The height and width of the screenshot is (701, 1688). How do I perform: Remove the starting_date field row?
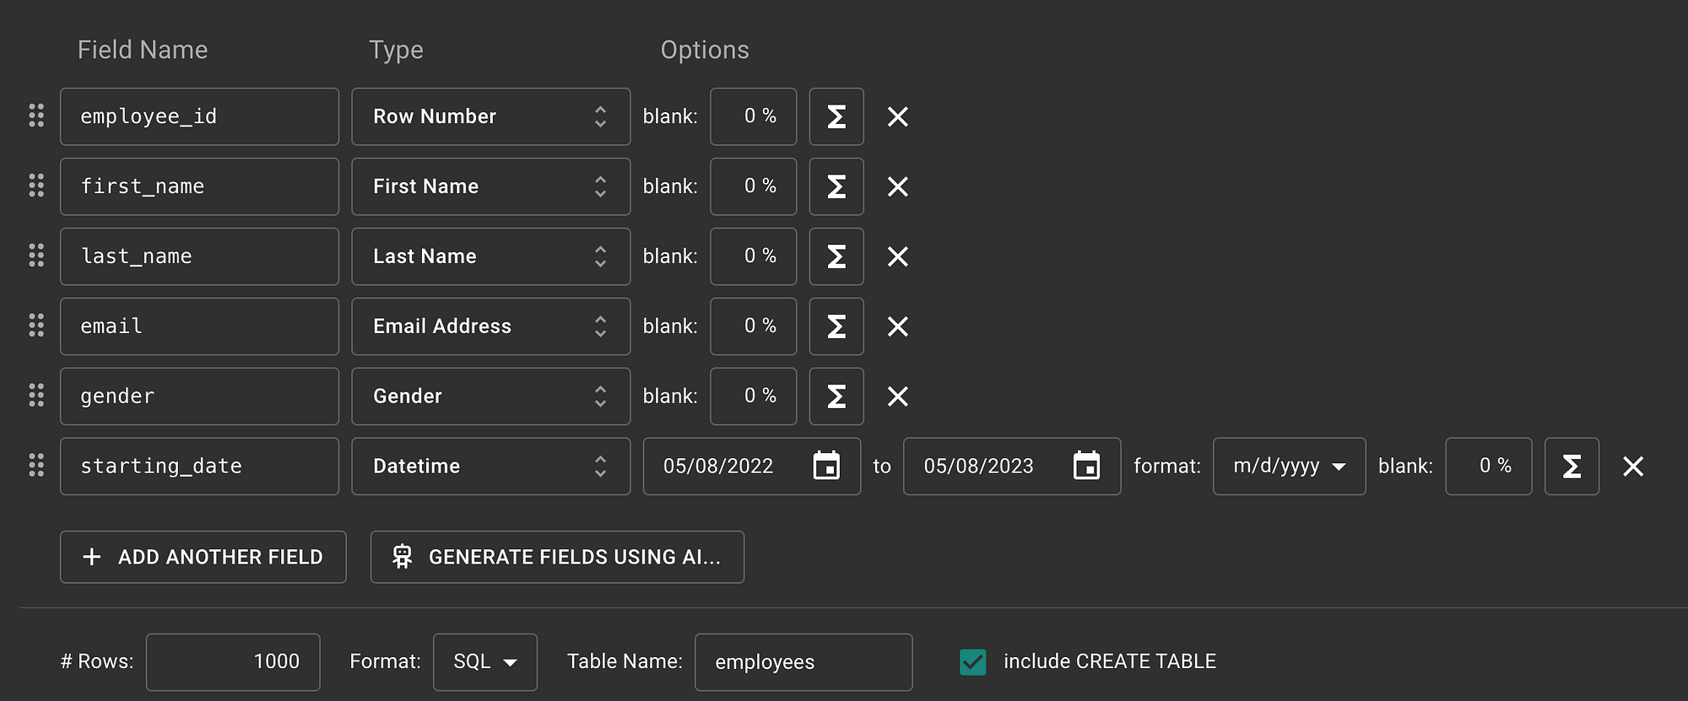point(1633,466)
